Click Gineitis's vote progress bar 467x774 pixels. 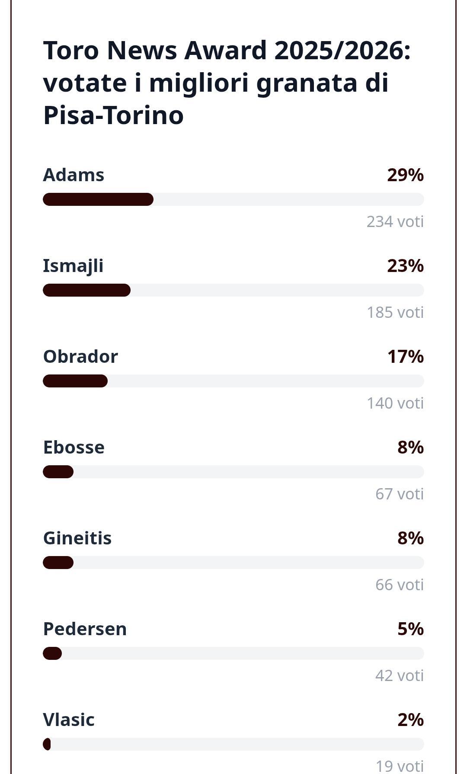[233, 563]
